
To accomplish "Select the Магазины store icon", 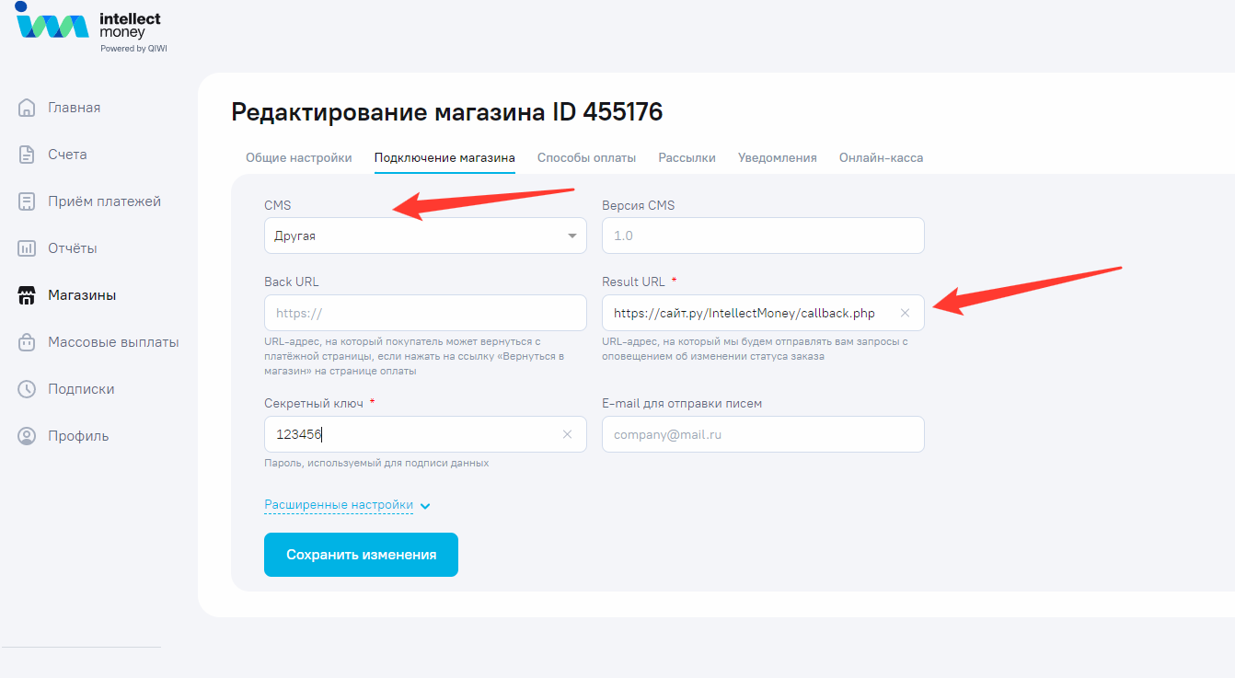I will click(x=27, y=295).
